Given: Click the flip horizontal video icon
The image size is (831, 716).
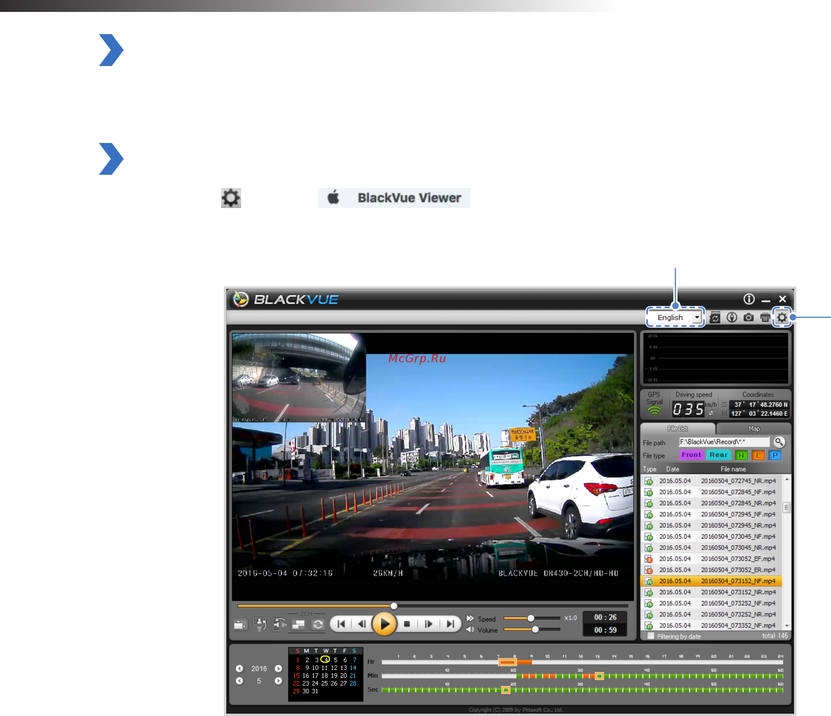Looking at the screenshot, I should 279,624.
